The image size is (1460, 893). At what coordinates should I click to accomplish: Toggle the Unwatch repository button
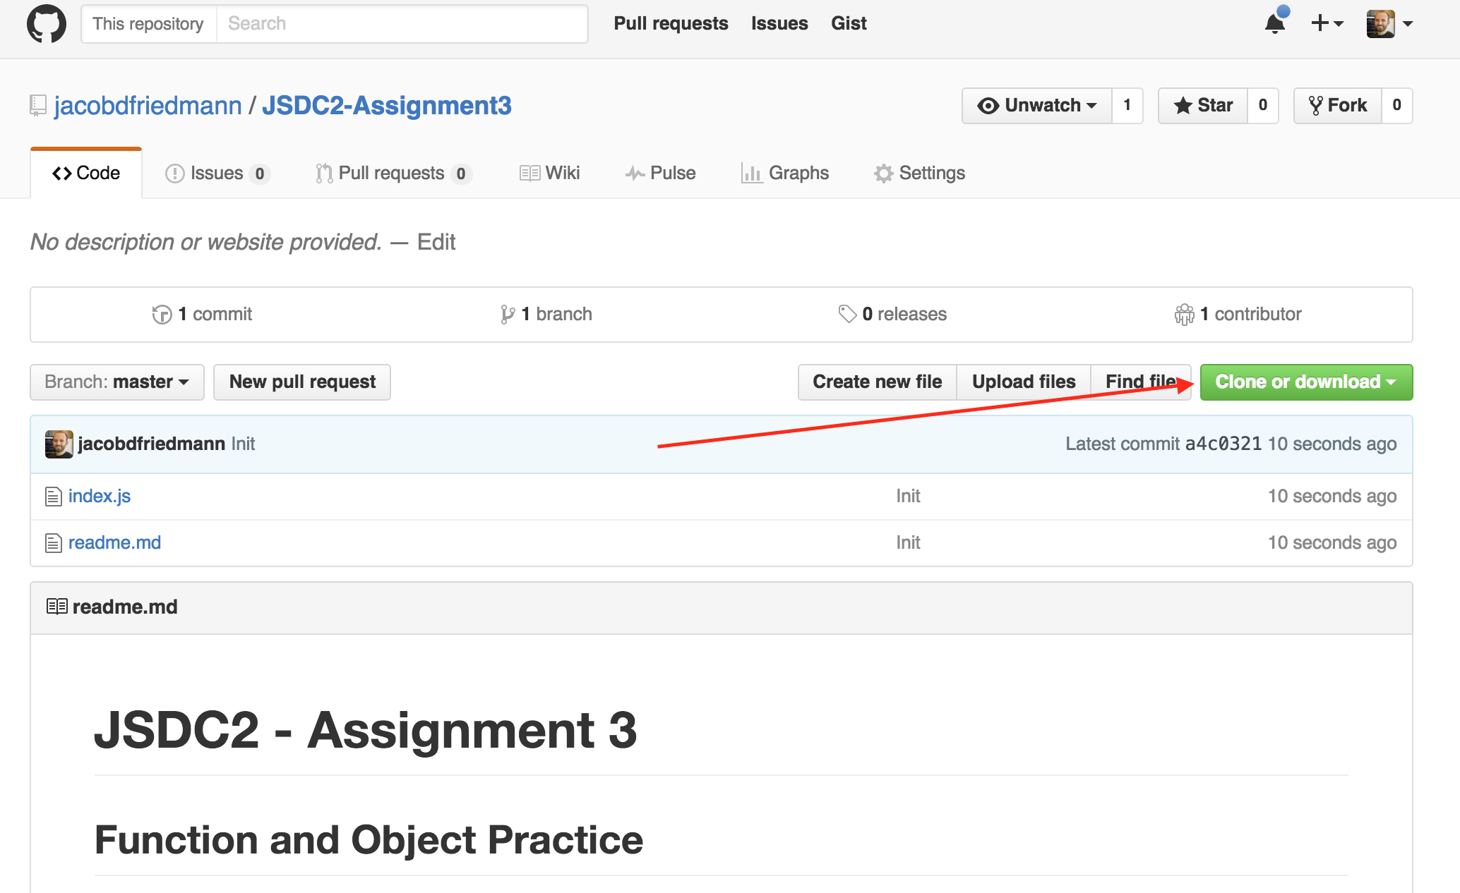click(x=1036, y=106)
